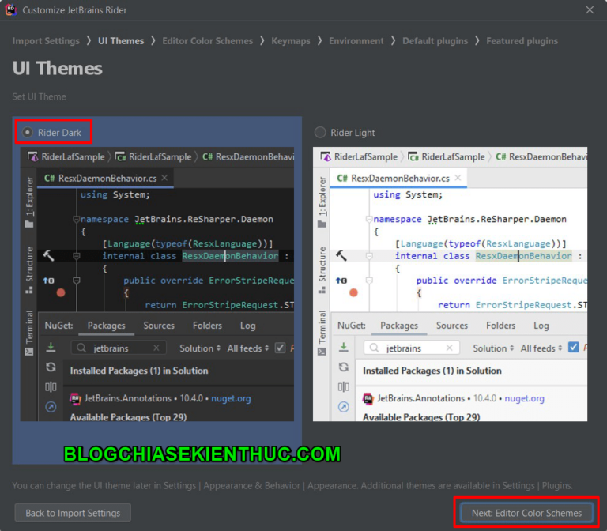Image resolution: width=607 pixels, height=531 pixels.
Task: Click Next: Editor Color Schemes button
Action: 526,513
